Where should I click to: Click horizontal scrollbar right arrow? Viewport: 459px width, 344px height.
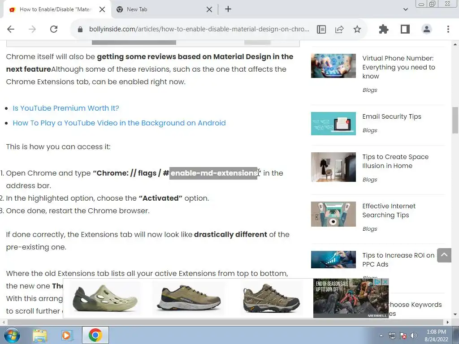point(447,322)
